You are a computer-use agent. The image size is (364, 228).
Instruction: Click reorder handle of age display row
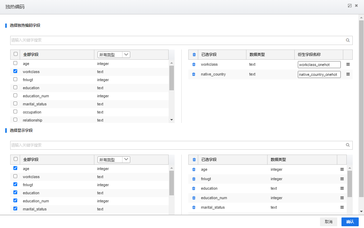(x=342, y=169)
